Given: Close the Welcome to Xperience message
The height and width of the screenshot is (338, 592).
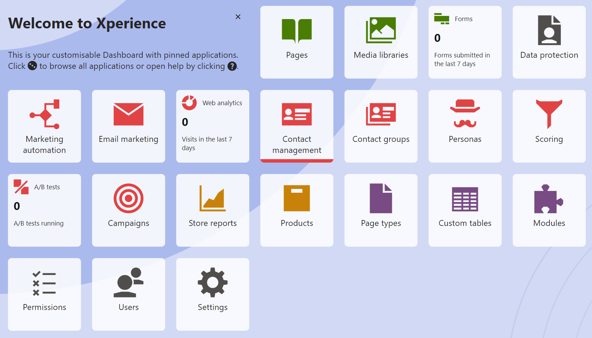Looking at the screenshot, I should tap(238, 17).
